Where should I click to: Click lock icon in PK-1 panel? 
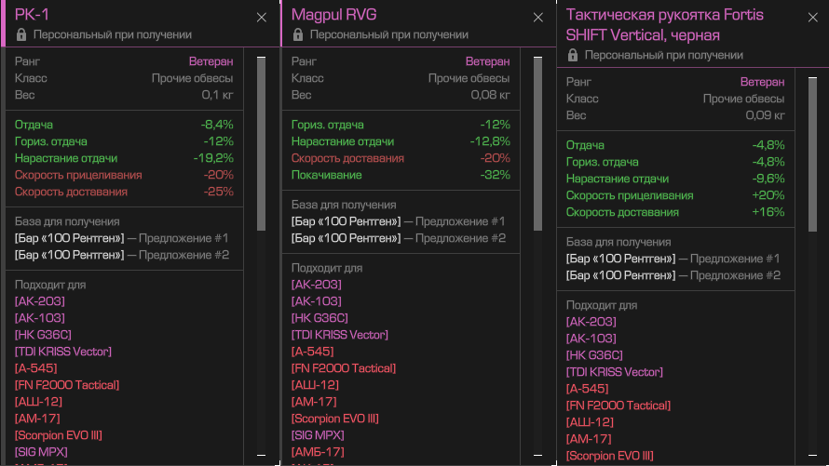[20, 34]
